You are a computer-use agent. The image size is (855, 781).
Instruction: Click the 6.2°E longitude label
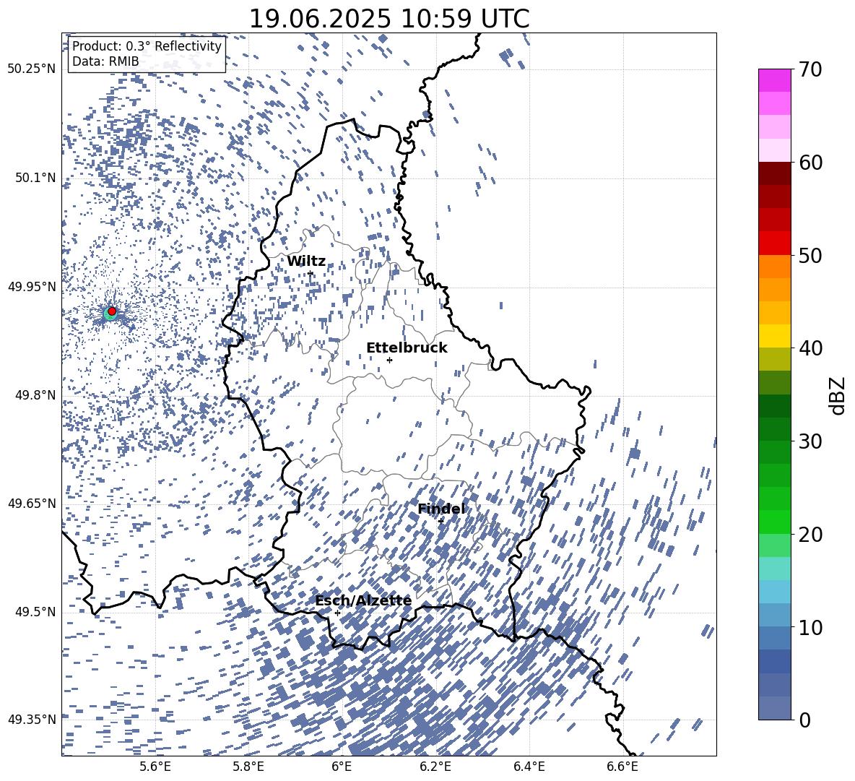tap(435, 767)
